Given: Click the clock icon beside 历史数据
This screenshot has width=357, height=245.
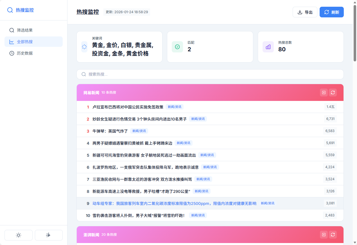Looking at the screenshot, I should [x=12, y=53].
